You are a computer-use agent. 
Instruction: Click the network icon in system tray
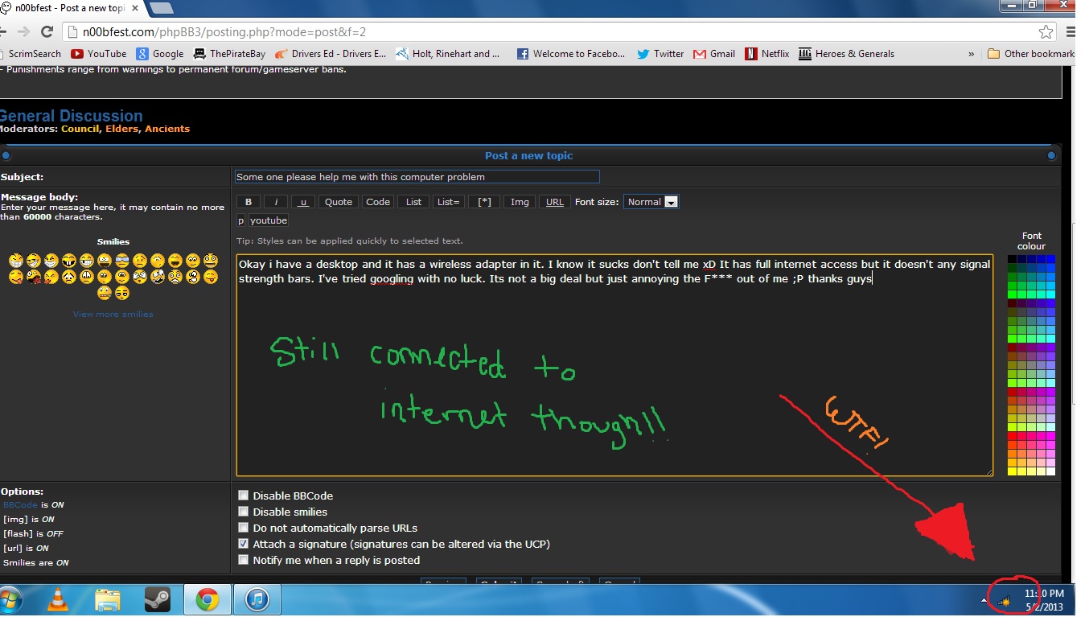coord(1004,600)
